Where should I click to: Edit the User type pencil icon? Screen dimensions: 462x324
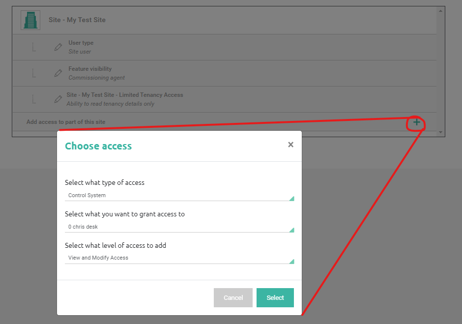click(58, 47)
